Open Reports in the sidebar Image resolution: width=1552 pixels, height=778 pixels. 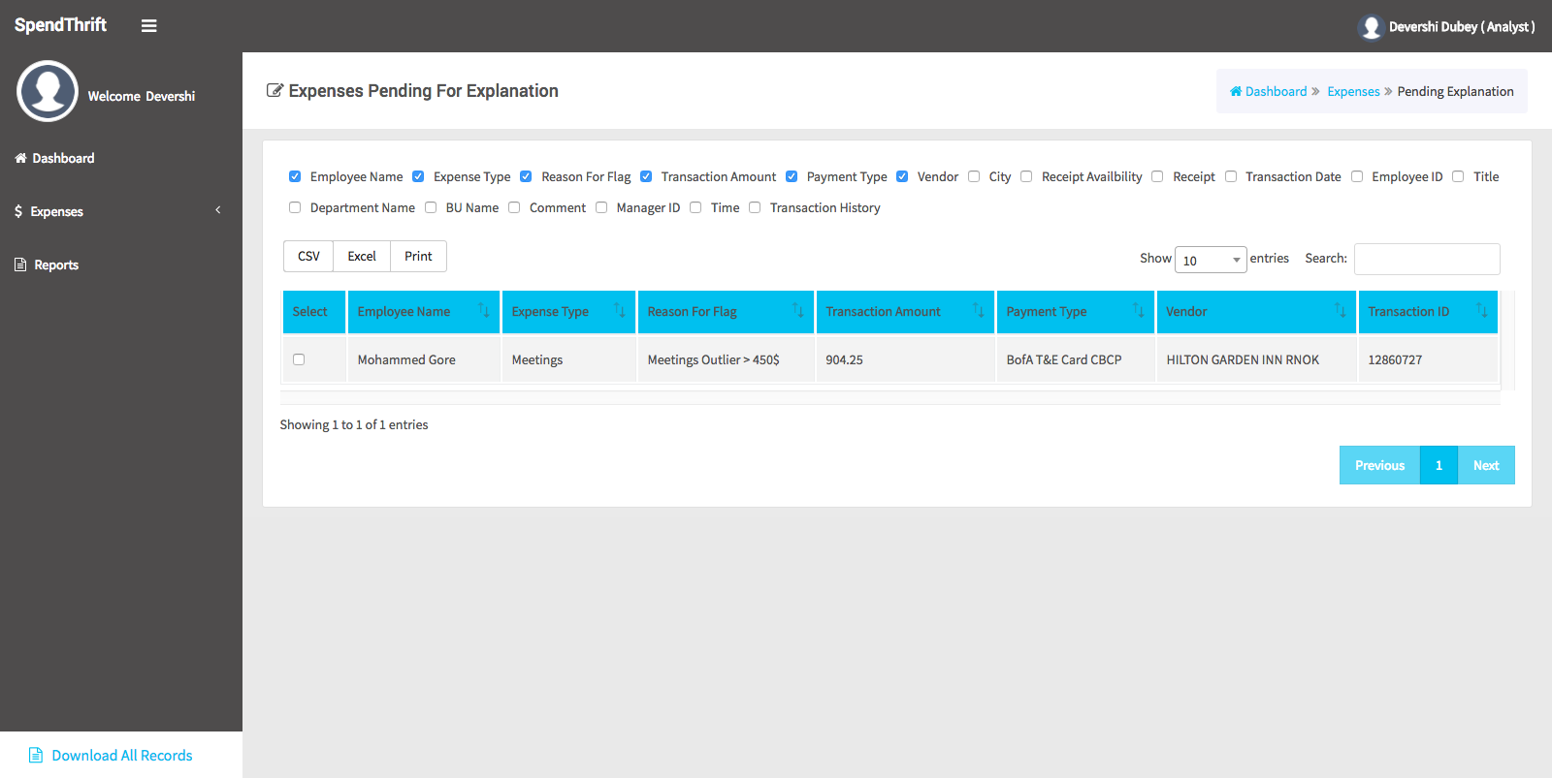56,265
